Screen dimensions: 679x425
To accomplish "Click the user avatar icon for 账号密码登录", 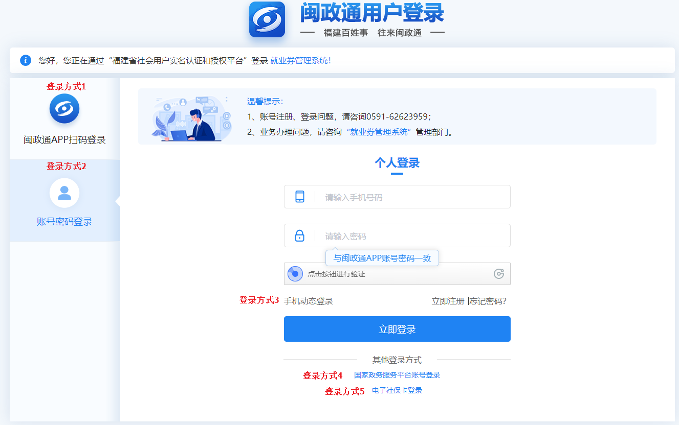I will click(64, 193).
